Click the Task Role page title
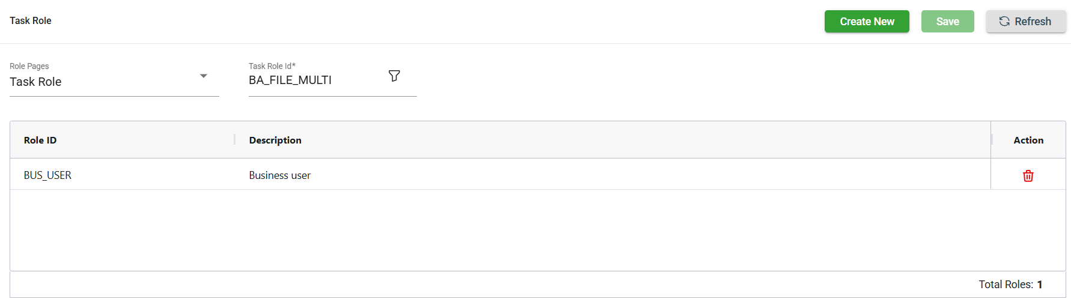1071x302 pixels. point(31,21)
